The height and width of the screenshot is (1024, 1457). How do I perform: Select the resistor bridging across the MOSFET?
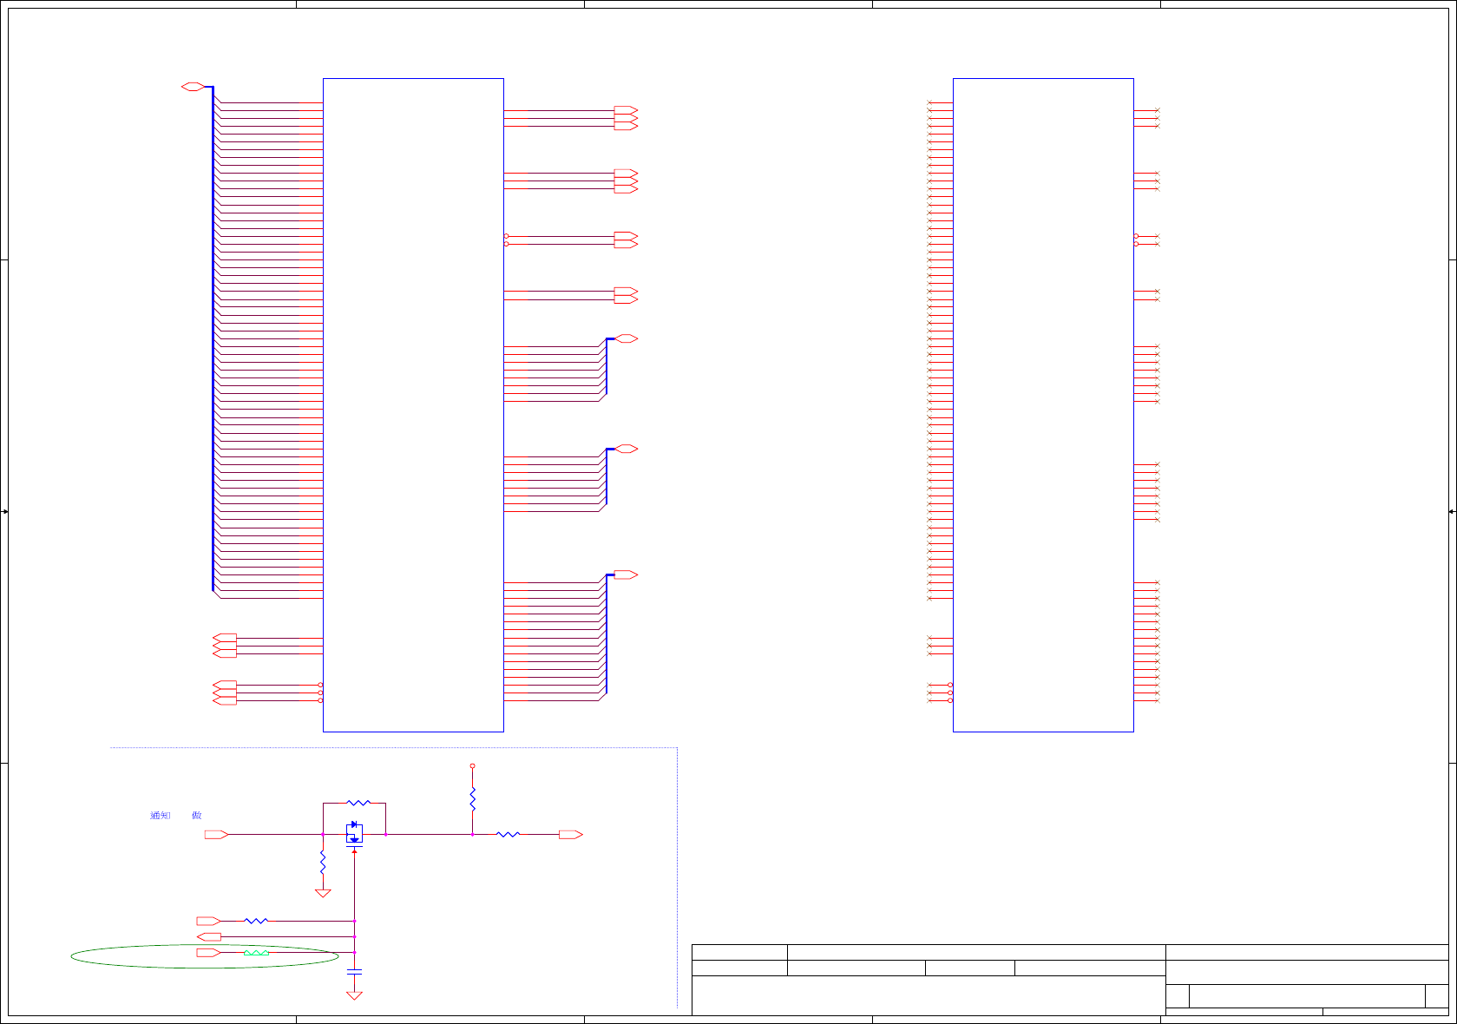coord(358,803)
